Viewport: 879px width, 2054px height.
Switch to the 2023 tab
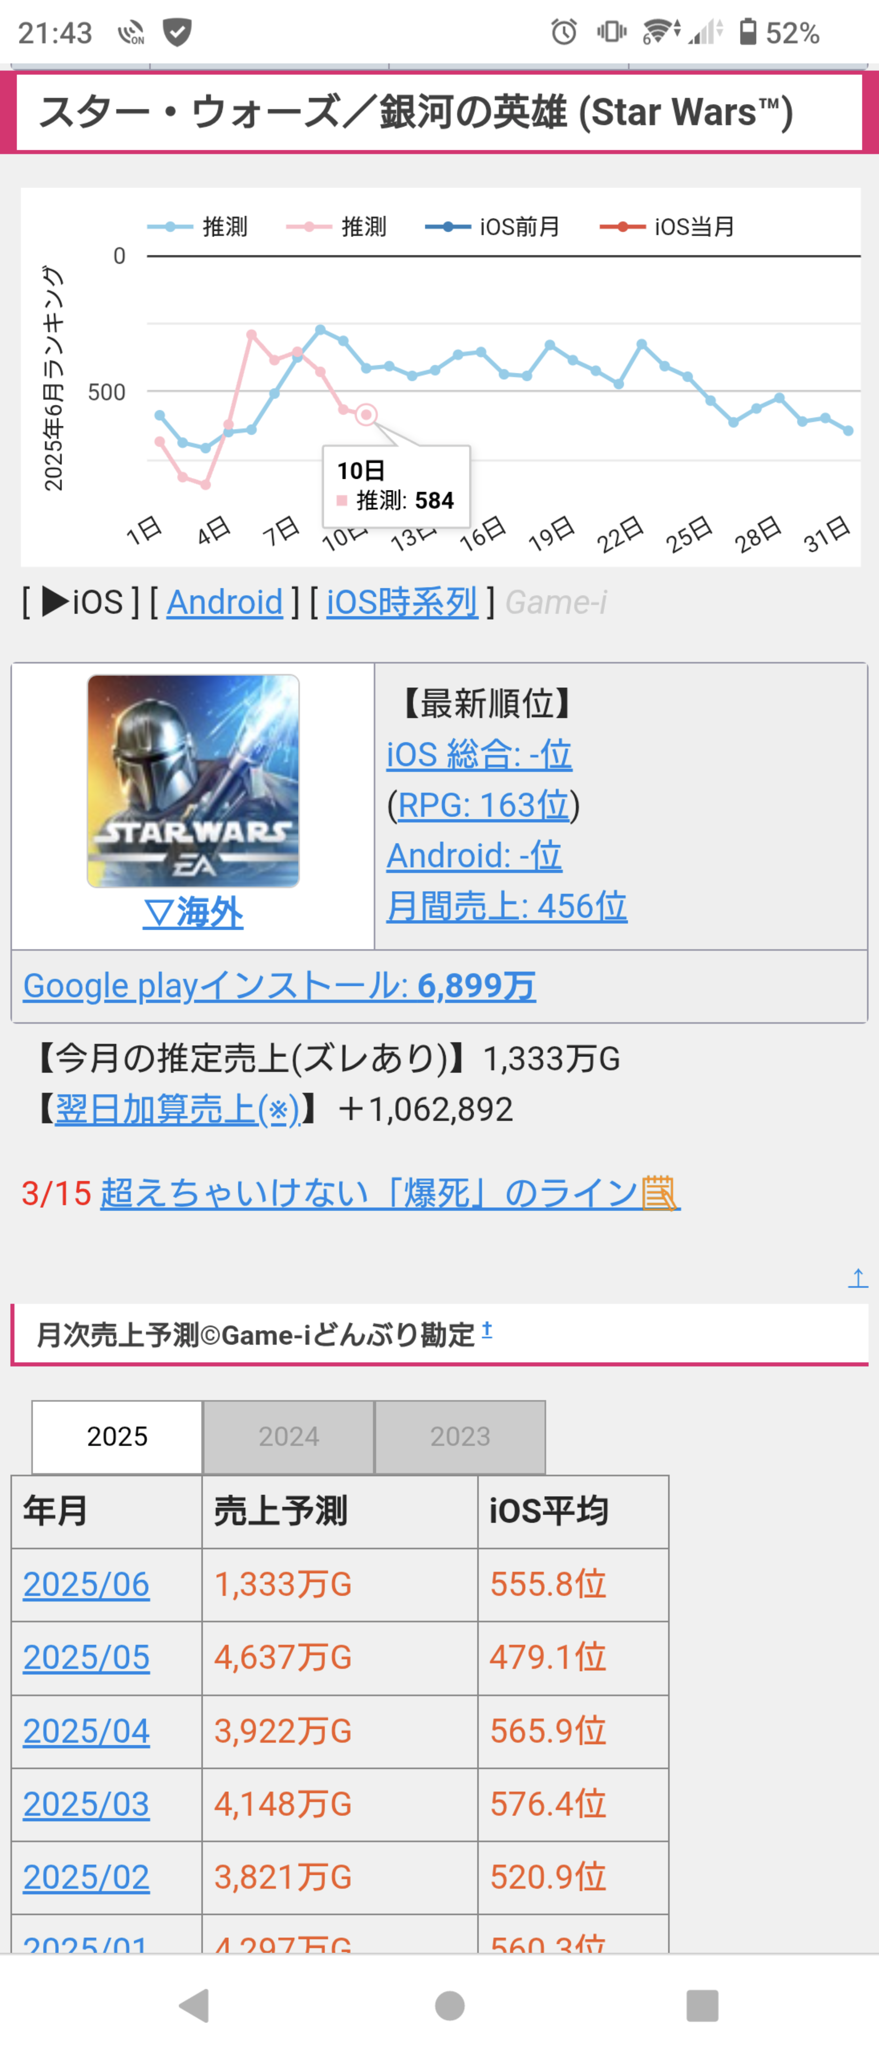[460, 1437]
